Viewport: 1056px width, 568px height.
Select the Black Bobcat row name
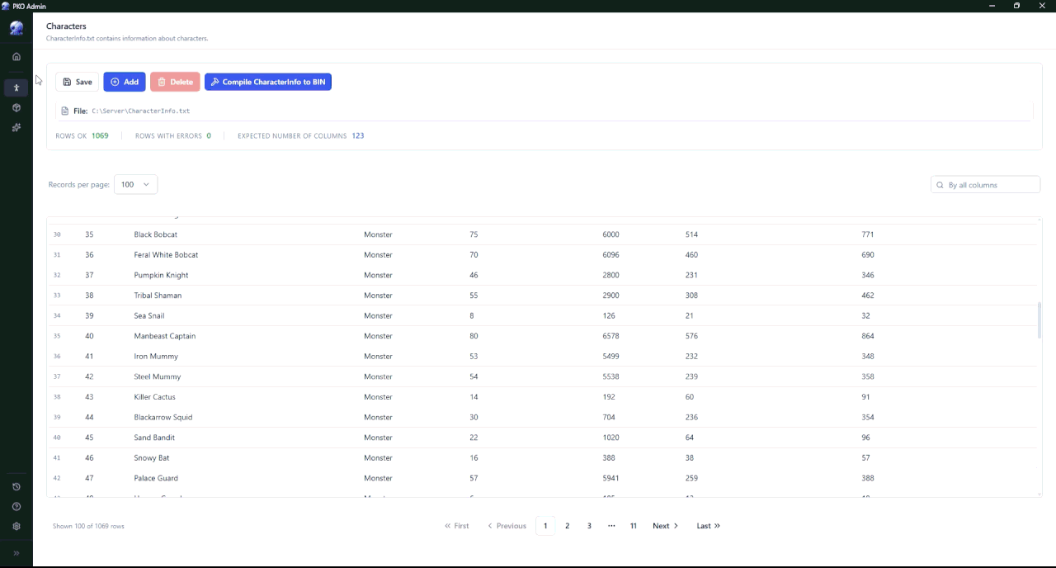156,234
